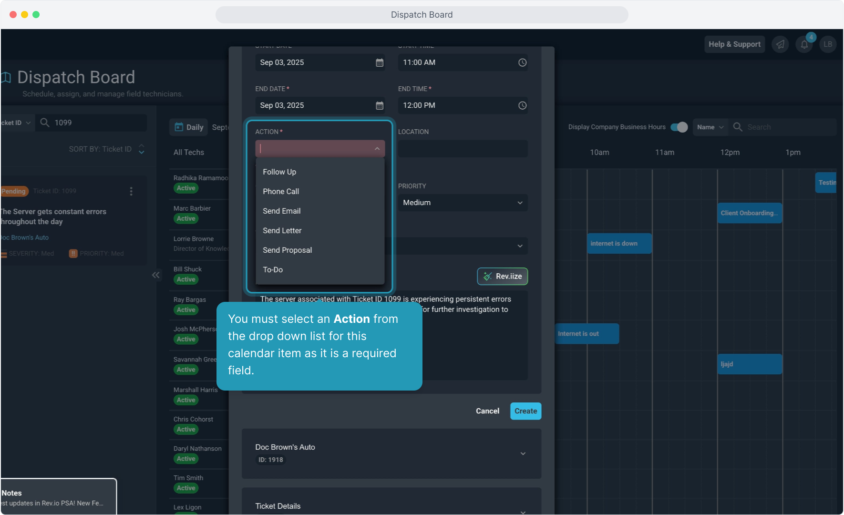Open the LB user avatar menu
Screen dimensions: 844x515
coord(827,44)
